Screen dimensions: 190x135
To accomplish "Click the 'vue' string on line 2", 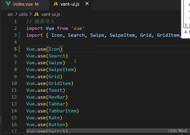I will [x=78, y=29].
